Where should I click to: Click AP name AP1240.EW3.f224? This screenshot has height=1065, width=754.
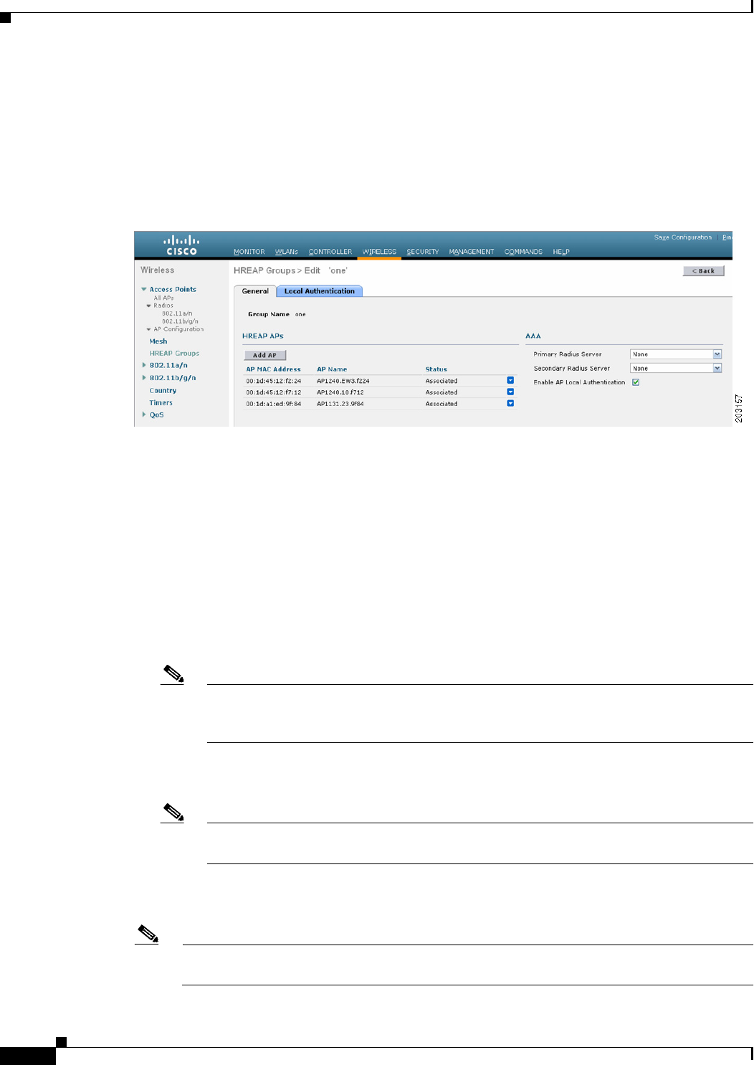click(343, 381)
